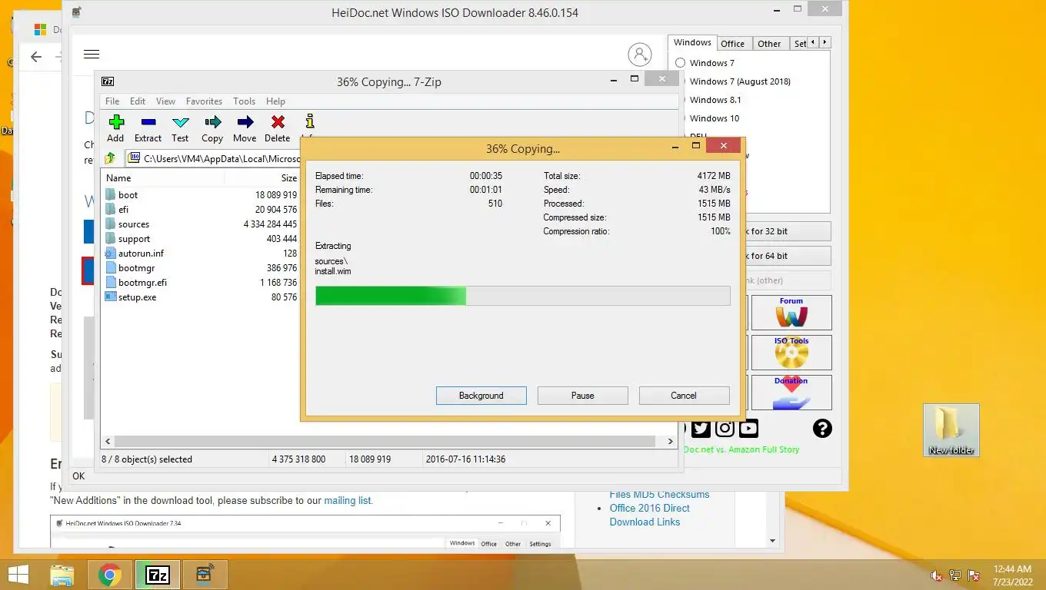Click the Move toolbar icon in 7-Zip
This screenshot has height=590, width=1046.
pyautogui.click(x=245, y=121)
